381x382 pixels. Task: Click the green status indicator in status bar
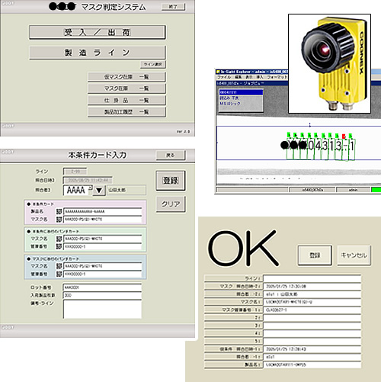(376, 190)
